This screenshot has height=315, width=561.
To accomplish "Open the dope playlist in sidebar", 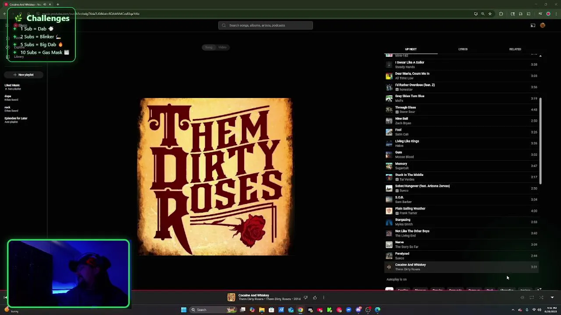I will pos(24,98).
